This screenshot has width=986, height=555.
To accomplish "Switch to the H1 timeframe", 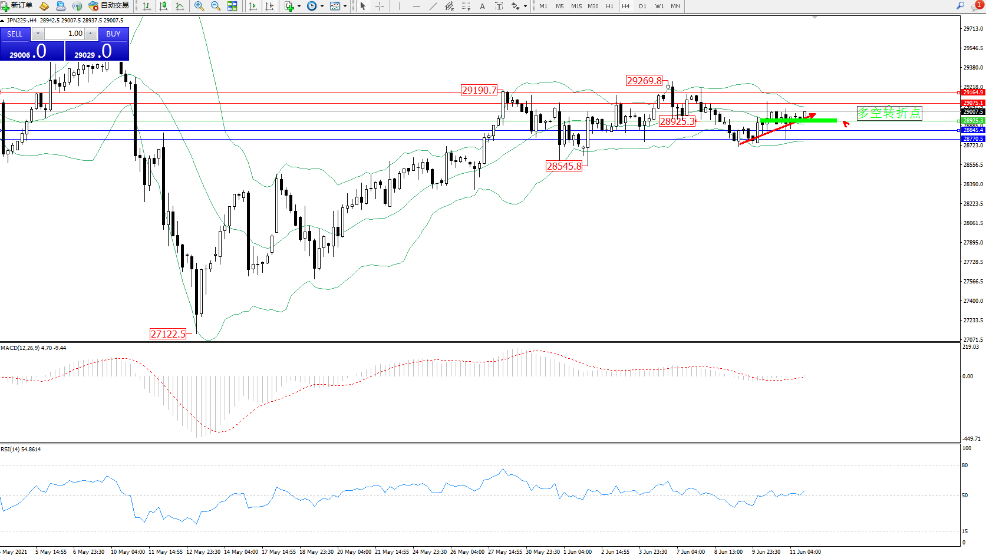I will pyautogui.click(x=609, y=6).
